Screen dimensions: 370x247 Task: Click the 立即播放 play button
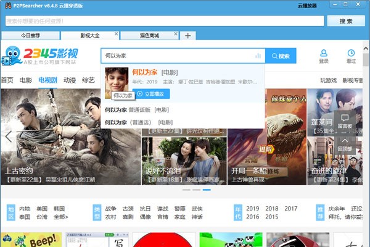[151, 94]
